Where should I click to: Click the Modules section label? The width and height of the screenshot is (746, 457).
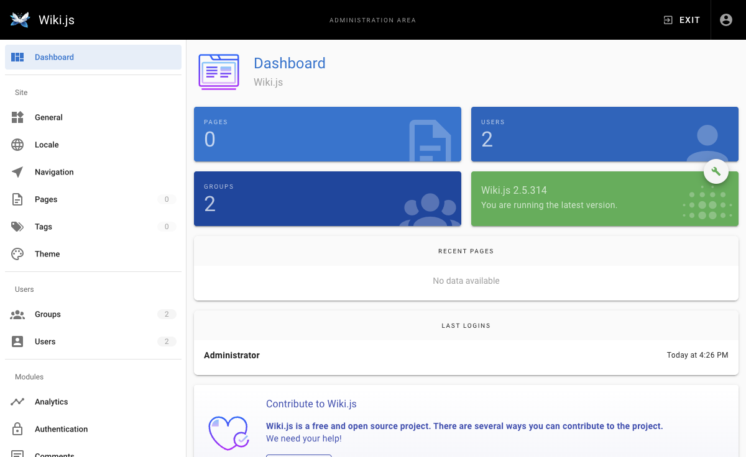point(29,377)
